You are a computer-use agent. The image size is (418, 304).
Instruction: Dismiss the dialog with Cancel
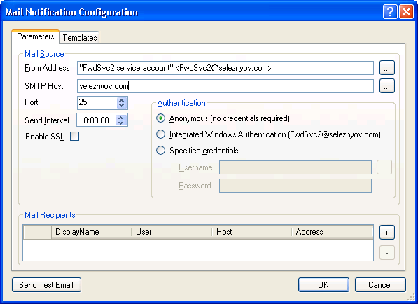[380, 285]
